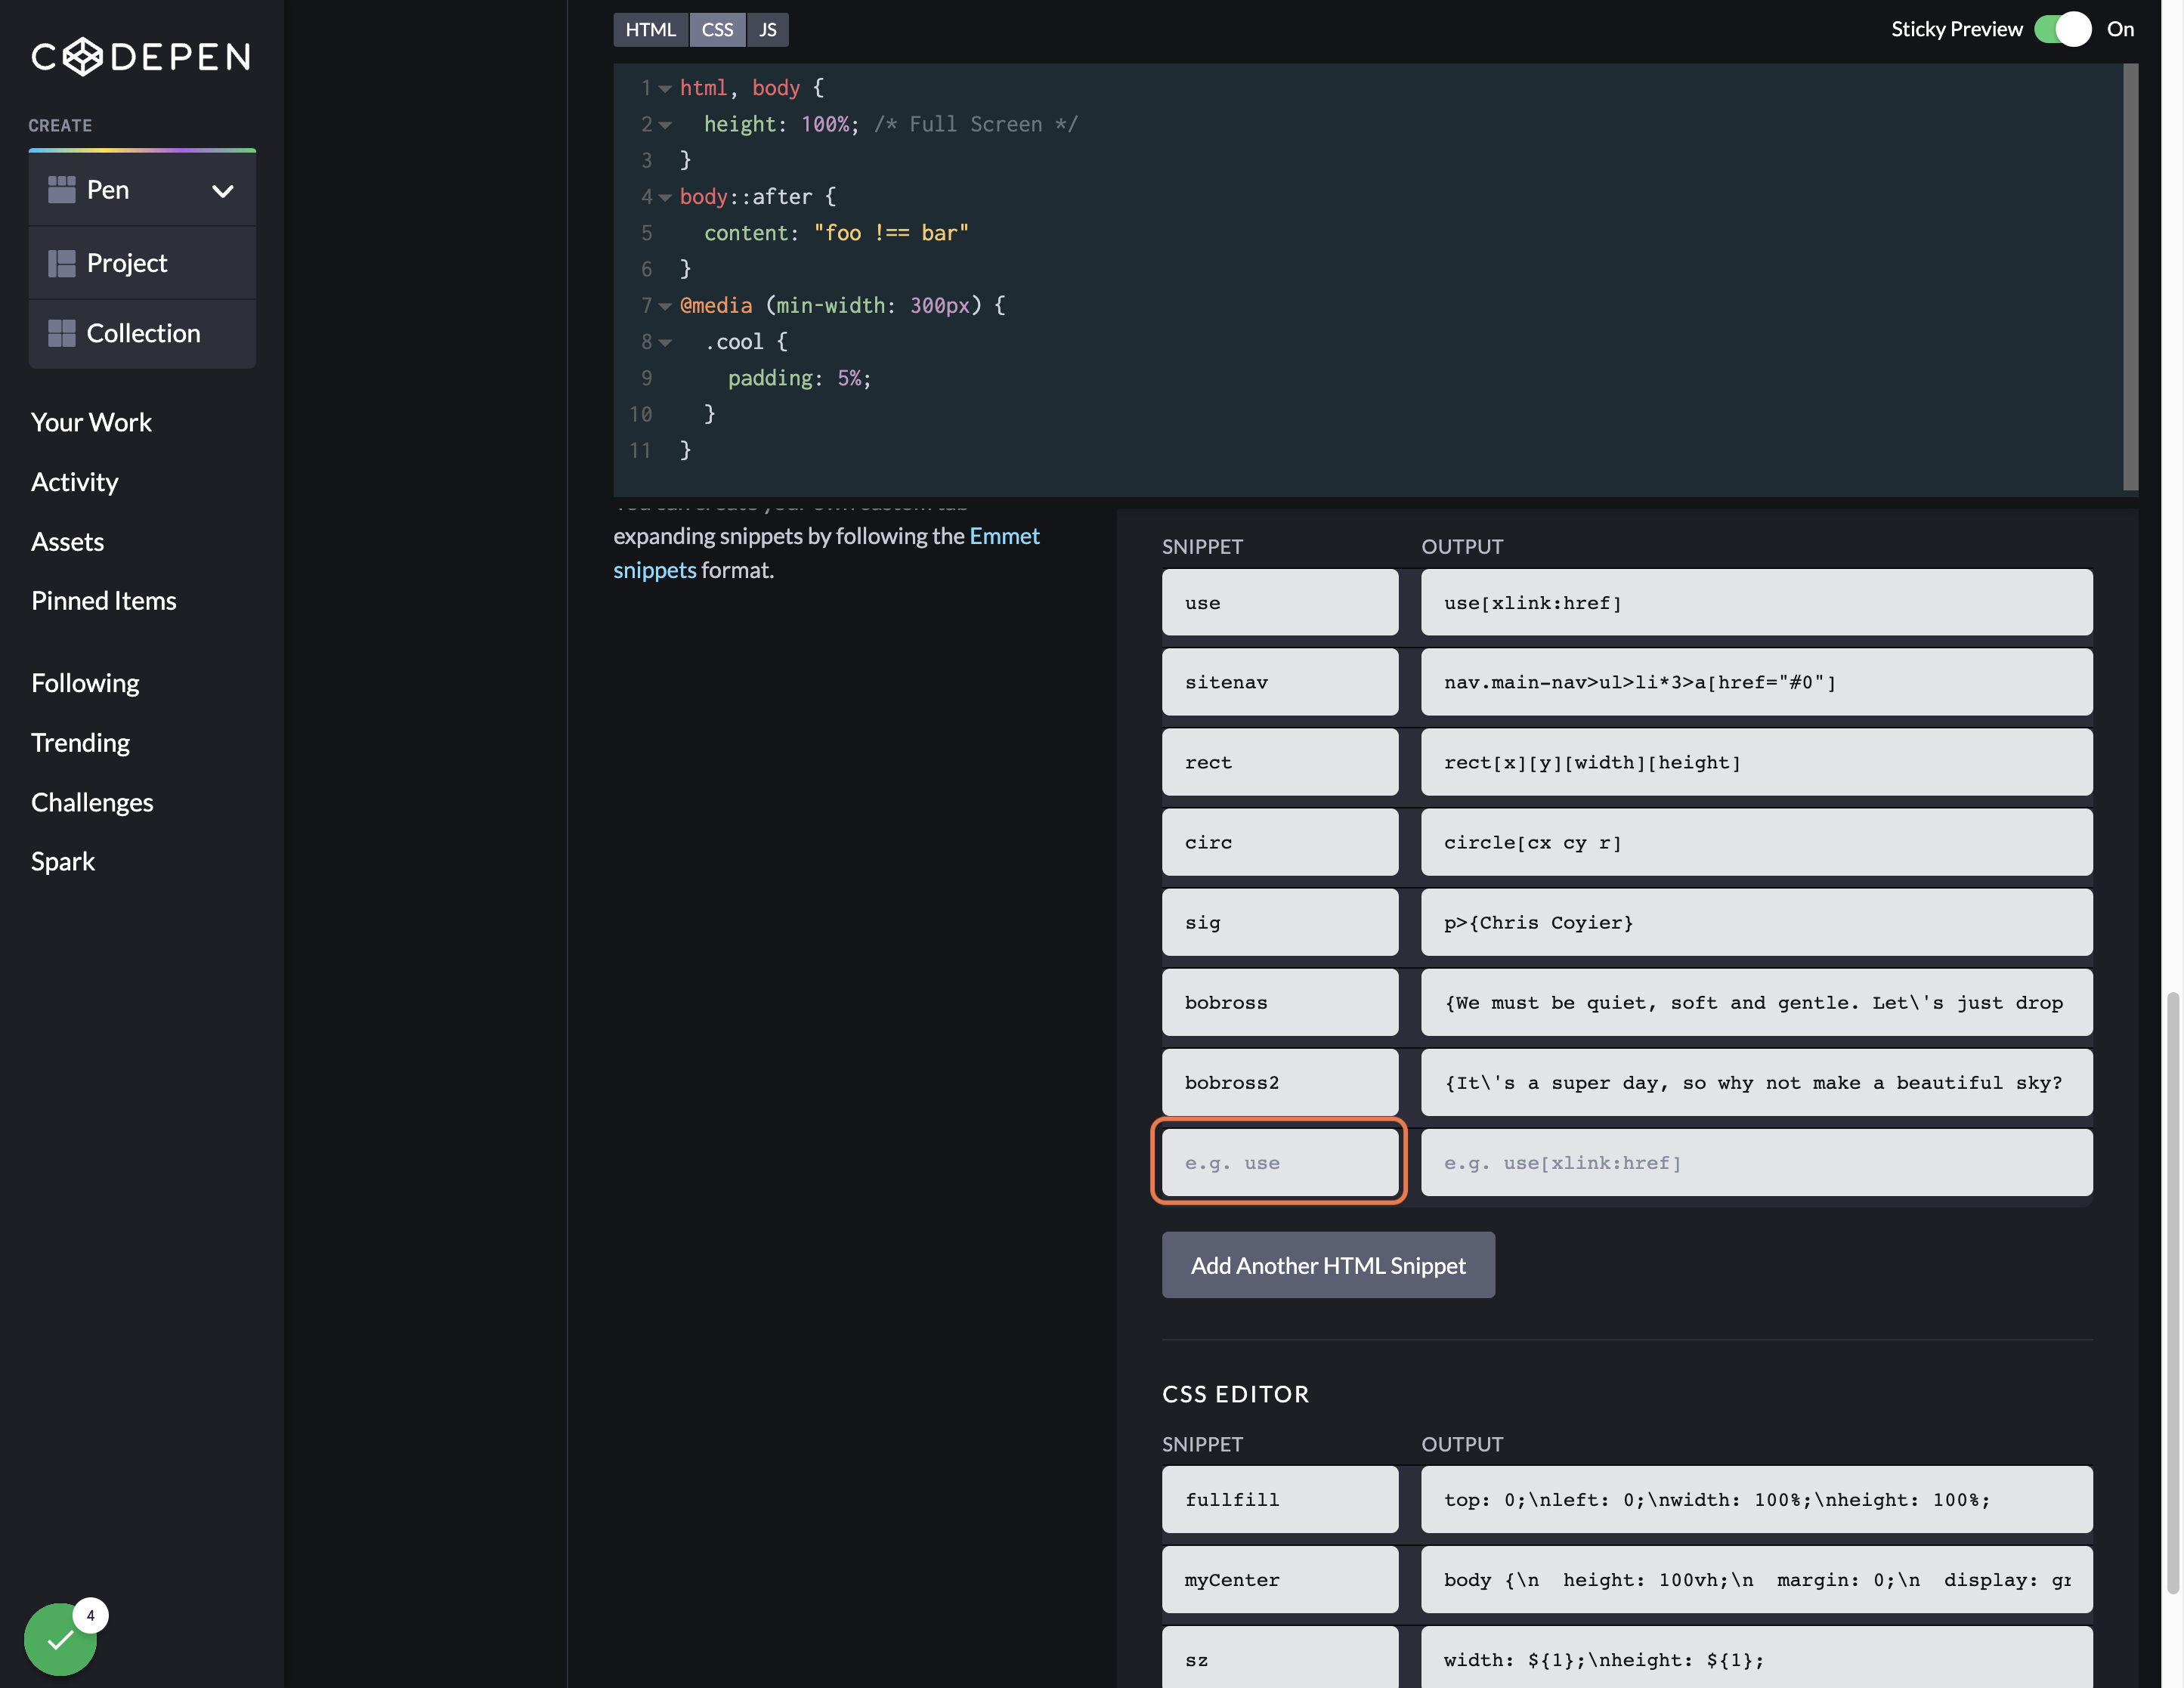This screenshot has height=1688, width=2184.
Task: Toggle Sticky Preview switch off
Action: tap(2062, 29)
